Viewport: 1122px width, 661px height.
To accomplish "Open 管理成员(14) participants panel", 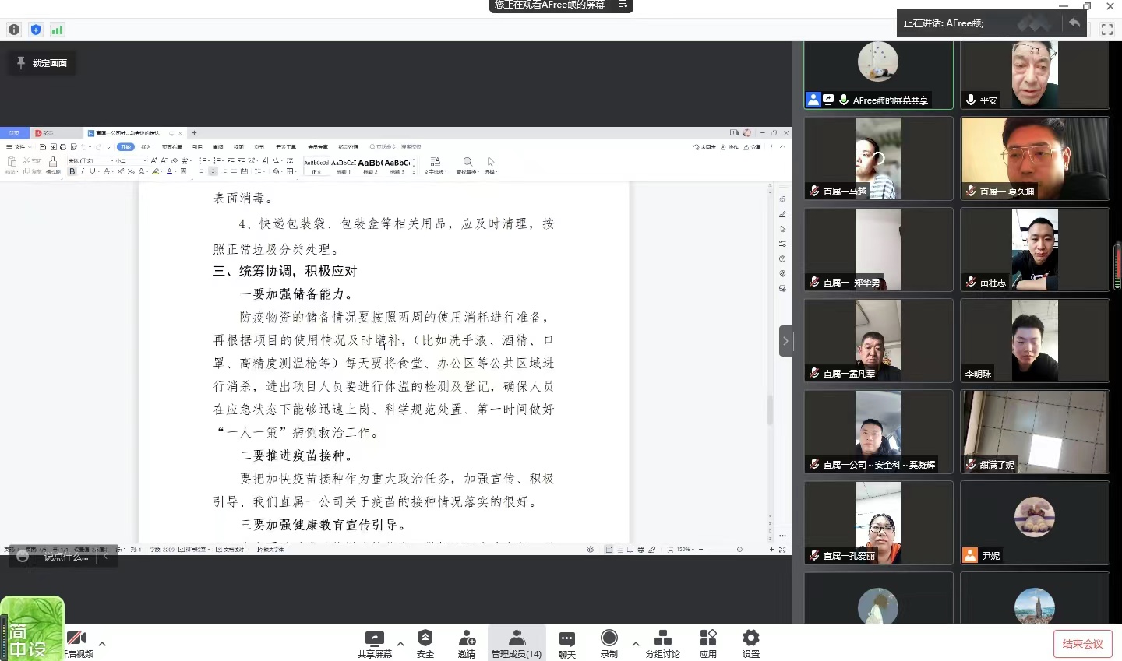I will point(517,643).
